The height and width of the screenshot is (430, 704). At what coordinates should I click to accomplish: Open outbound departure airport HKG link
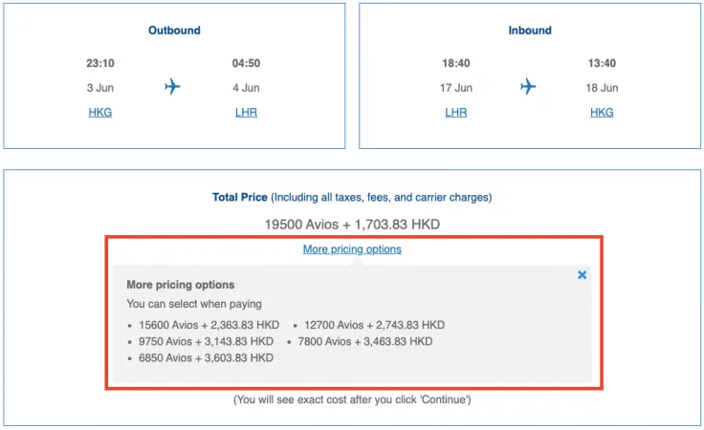click(100, 112)
